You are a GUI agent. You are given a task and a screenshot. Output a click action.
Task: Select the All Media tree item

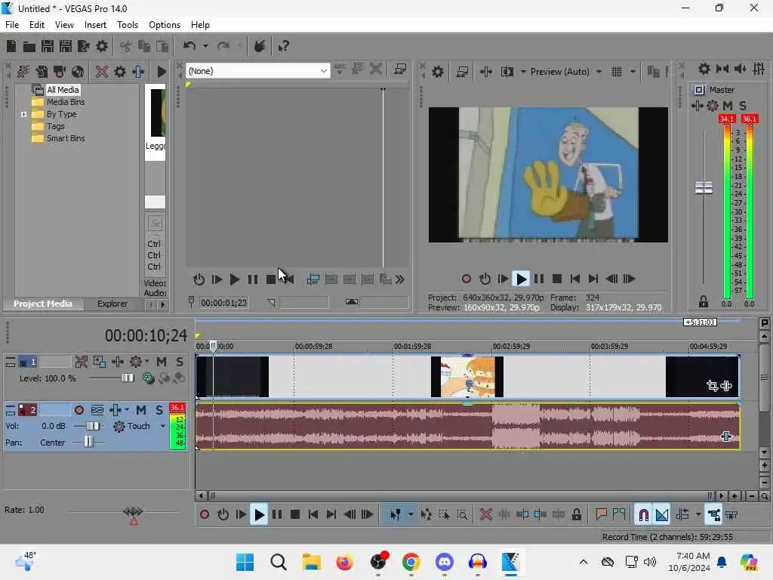pos(62,90)
